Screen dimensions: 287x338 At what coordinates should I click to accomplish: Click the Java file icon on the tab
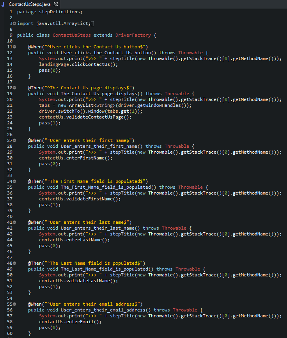coord(3,4)
